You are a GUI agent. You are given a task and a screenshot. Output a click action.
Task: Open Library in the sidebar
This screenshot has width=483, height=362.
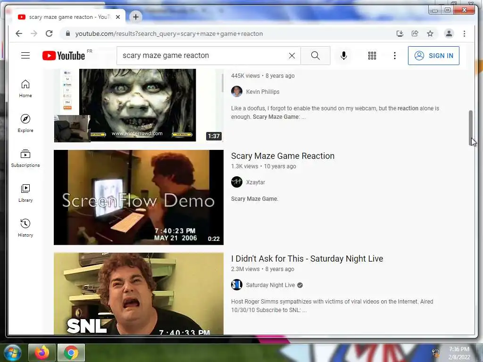[x=25, y=193]
